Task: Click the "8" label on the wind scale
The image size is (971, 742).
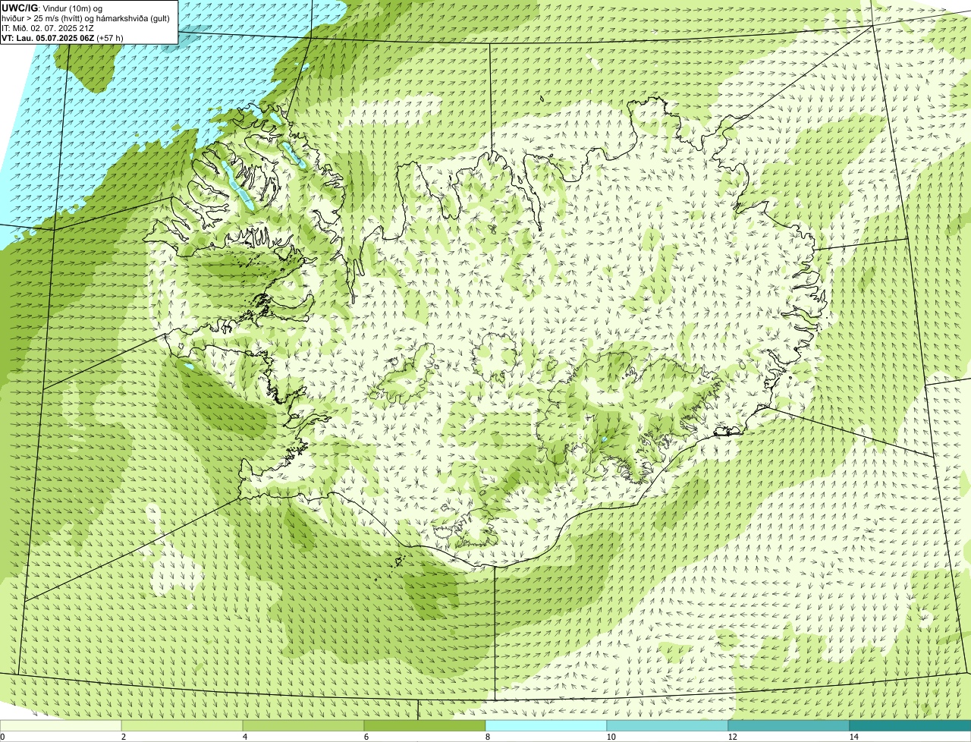Action: 487,737
